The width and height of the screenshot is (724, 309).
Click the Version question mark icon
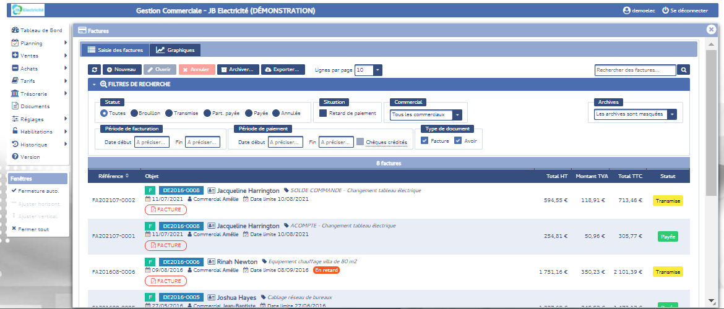pos(15,156)
